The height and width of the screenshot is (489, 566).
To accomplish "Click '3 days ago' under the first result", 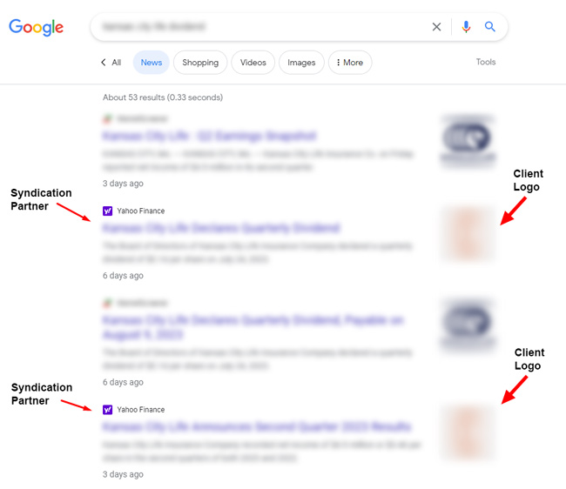I will (123, 184).
